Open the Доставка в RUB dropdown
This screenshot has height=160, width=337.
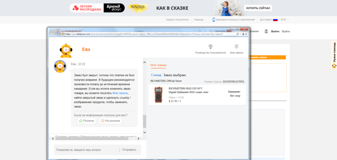275,20
